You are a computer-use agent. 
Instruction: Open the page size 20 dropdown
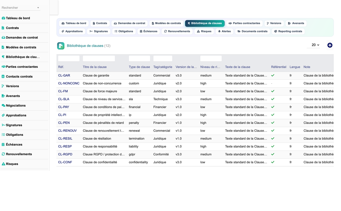(x=313, y=45)
